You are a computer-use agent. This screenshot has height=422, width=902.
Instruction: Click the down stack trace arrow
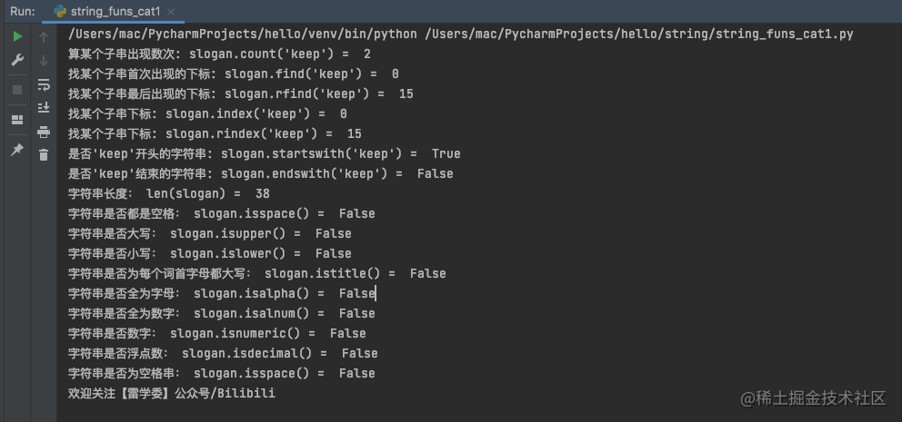click(x=43, y=61)
